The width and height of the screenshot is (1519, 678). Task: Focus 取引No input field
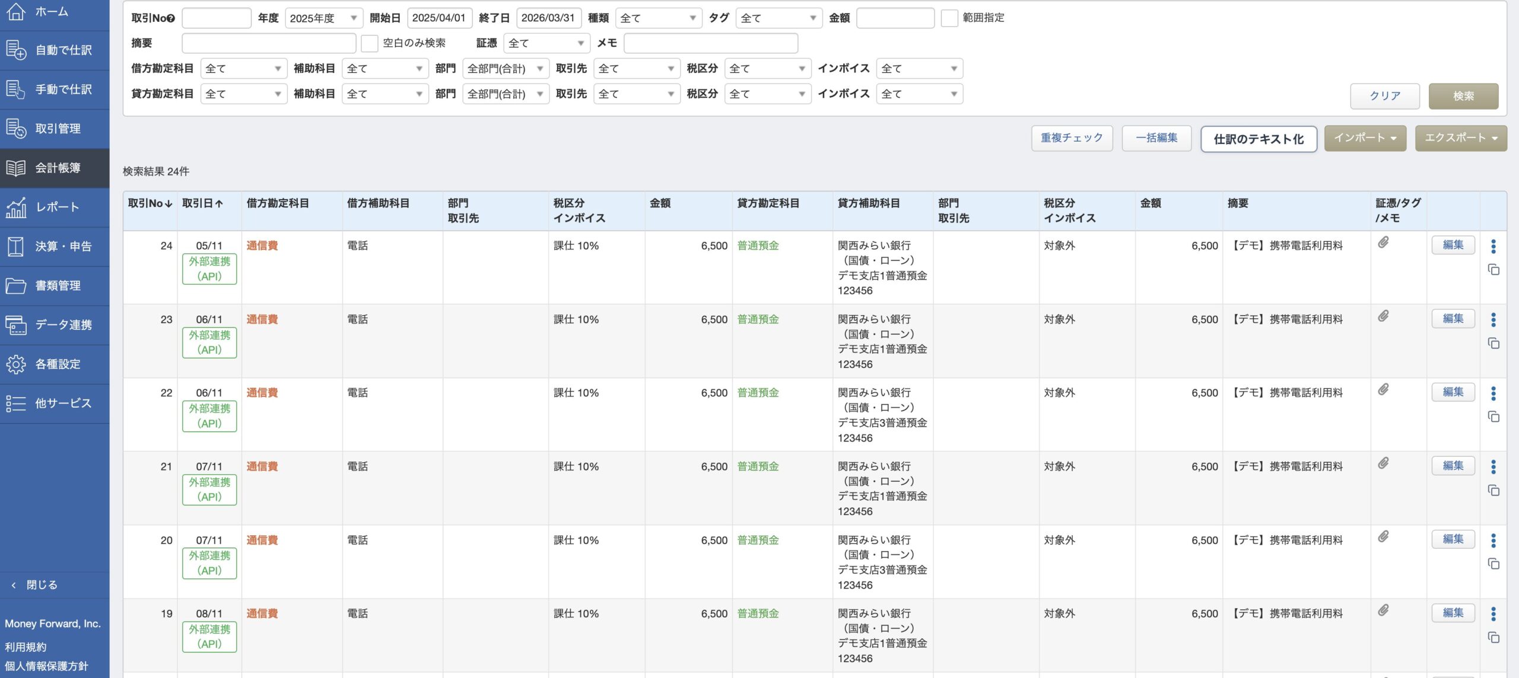click(x=217, y=18)
